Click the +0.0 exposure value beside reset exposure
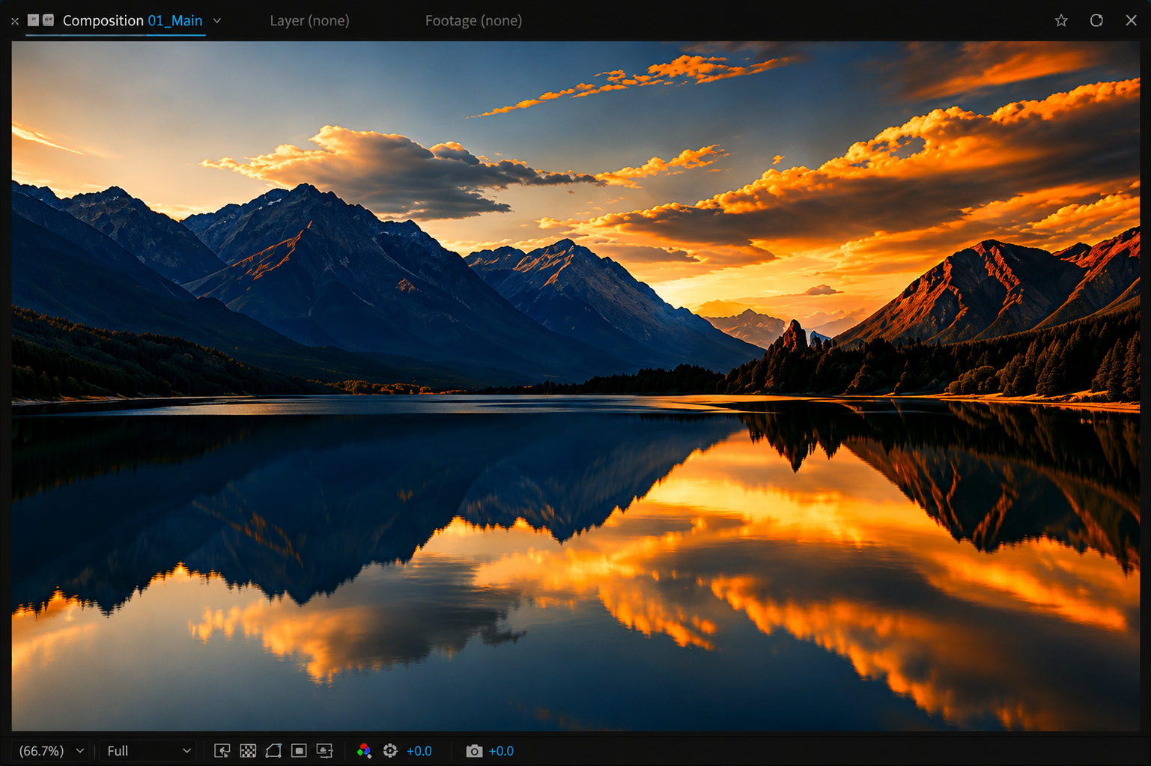The height and width of the screenshot is (766, 1151). click(x=419, y=751)
